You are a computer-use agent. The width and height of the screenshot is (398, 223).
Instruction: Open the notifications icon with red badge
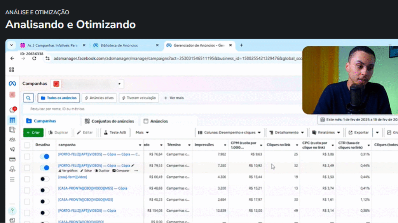pos(12,110)
